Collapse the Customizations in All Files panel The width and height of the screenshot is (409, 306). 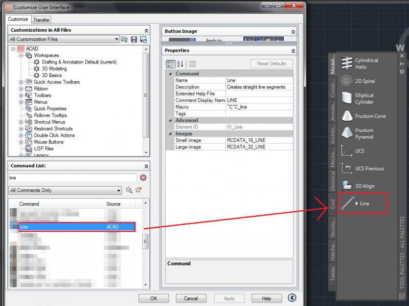pos(146,31)
